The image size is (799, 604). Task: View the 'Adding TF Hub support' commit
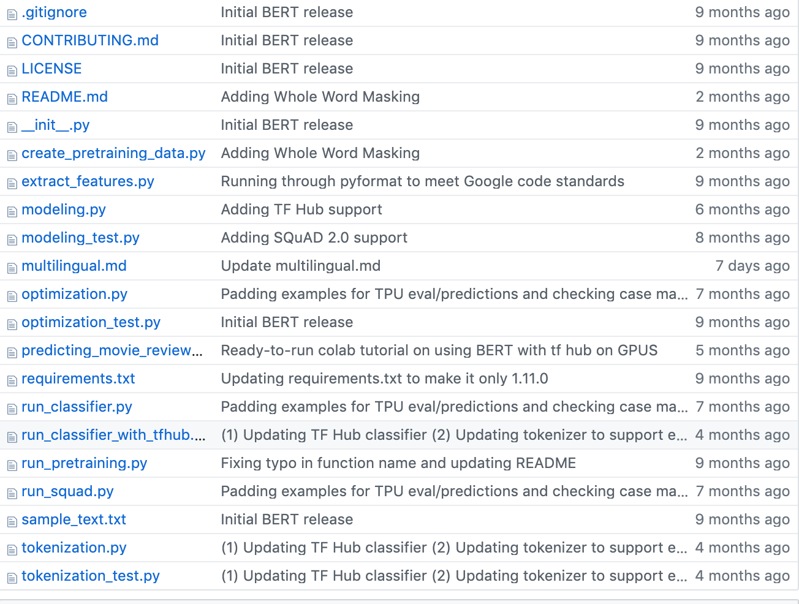pyautogui.click(x=301, y=210)
